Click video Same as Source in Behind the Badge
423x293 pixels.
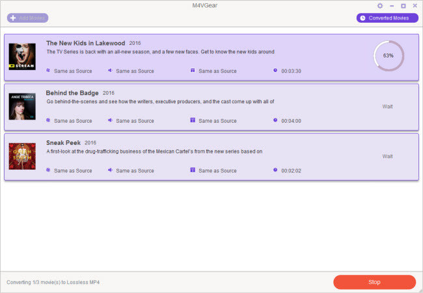point(73,121)
